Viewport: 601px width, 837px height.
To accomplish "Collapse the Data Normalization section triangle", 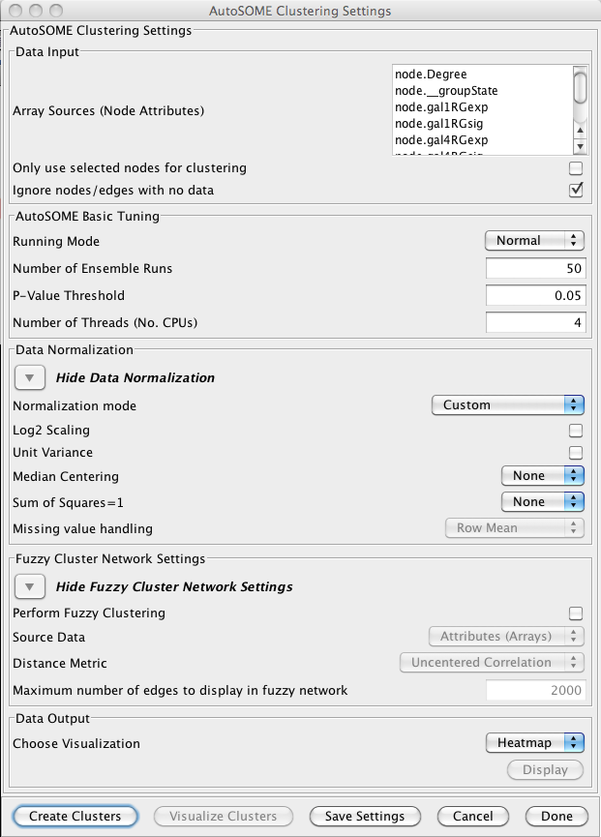I will click(x=29, y=377).
